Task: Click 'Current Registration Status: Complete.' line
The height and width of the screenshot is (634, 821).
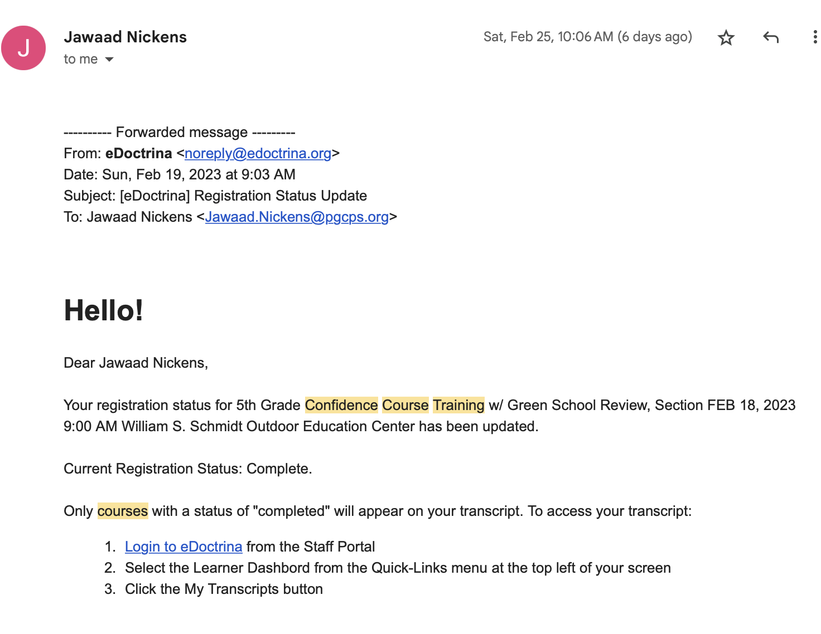Action: click(x=188, y=469)
